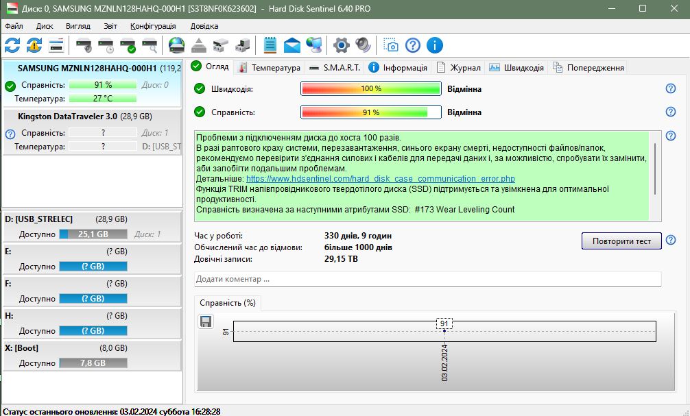This screenshot has width=690, height=416.
Task: Select the Kingston DataTraveler 3.0 disk entry
Action: 92,132
